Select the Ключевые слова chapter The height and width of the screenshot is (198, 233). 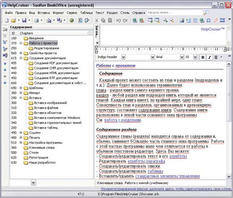click(42, 148)
